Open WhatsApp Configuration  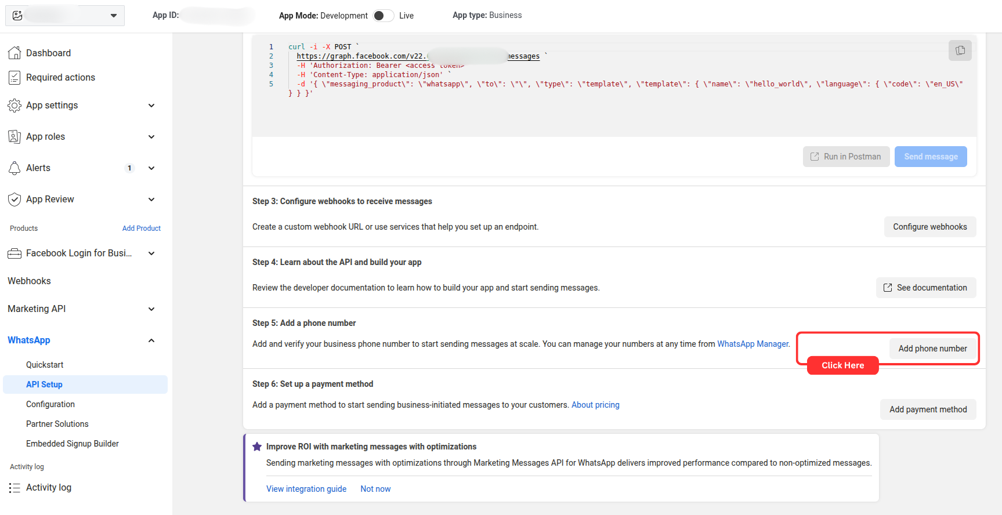click(50, 404)
